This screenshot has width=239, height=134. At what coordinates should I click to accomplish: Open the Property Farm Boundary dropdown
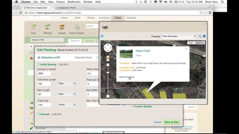[x=179, y=36]
